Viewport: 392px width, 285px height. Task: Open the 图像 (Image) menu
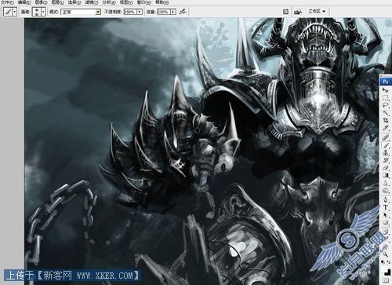point(41,2)
